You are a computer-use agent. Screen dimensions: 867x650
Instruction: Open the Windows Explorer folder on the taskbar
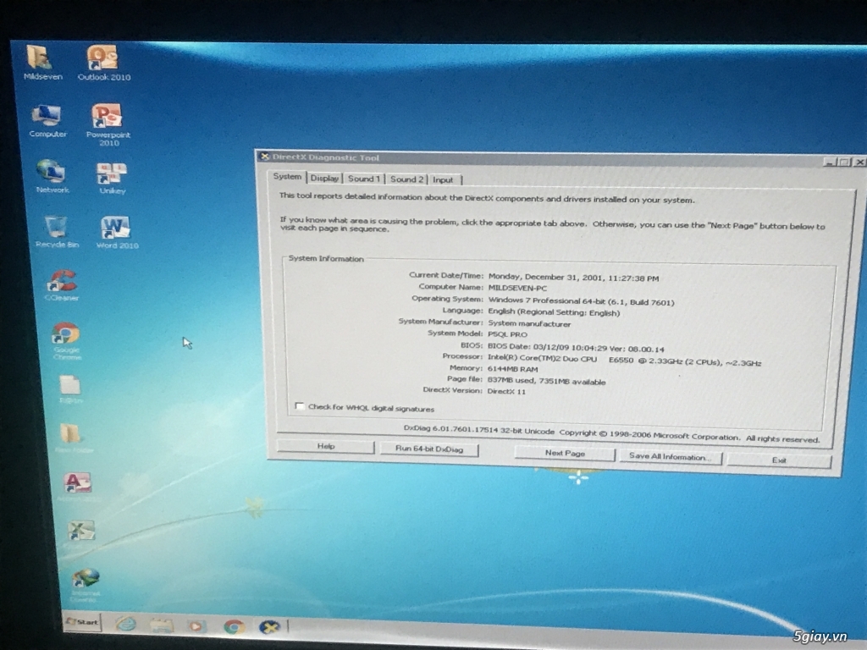click(x=162, y=625)
